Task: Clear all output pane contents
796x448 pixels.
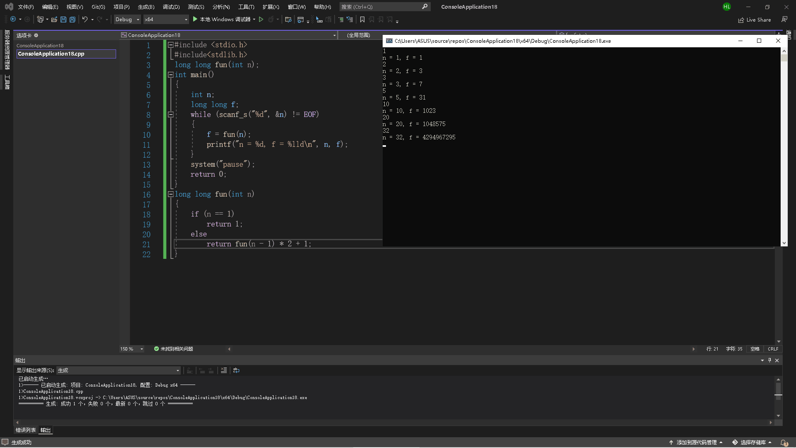Action: [224, 370]
